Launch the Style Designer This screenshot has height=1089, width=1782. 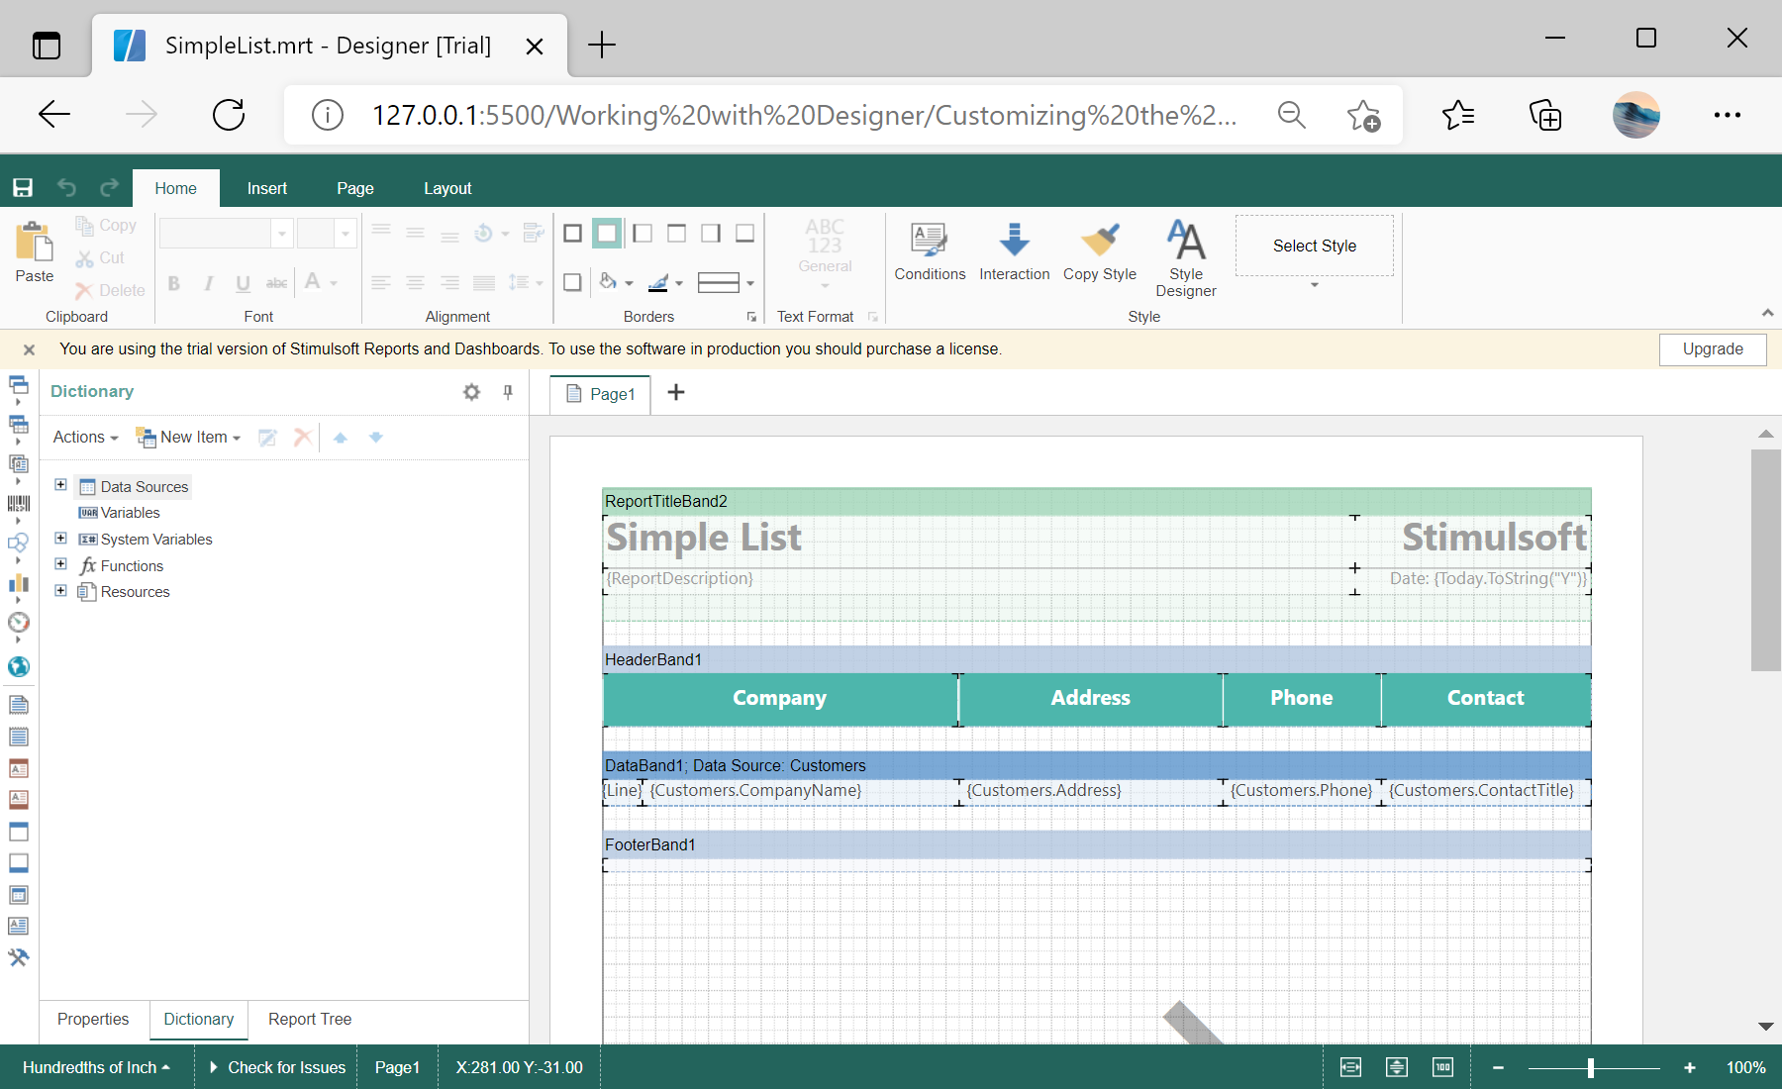(x=1186, y=258)
